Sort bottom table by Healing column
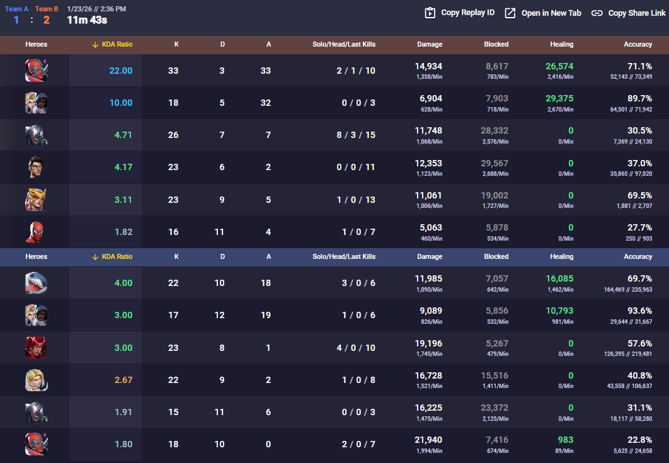Image resolution: width=669 pixels, height=463 pixels. 561,257
